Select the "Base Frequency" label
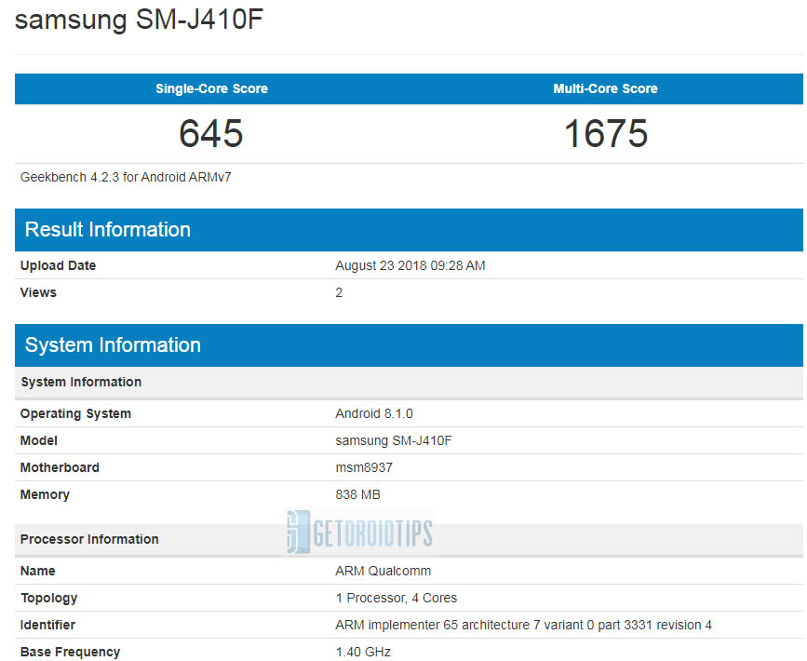The width and height of the screenshot is (807, 661). coord(70,652)
